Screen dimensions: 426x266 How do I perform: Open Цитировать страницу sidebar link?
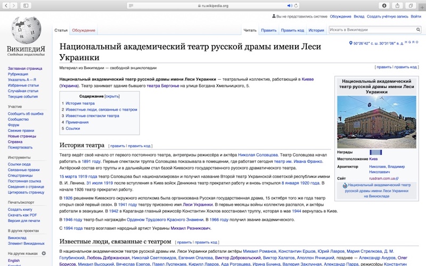(x=26, y=193)
